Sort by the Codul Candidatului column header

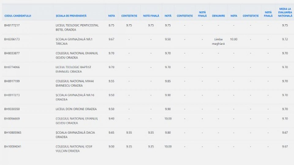point(18,16)
